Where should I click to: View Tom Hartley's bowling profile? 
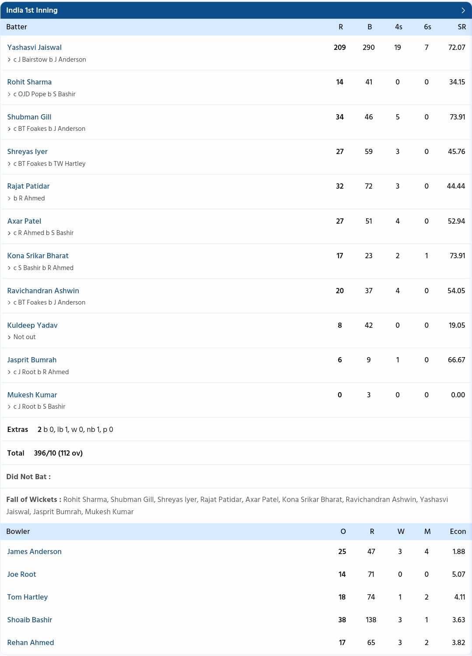pyautogui.click(x=27, y=597)
